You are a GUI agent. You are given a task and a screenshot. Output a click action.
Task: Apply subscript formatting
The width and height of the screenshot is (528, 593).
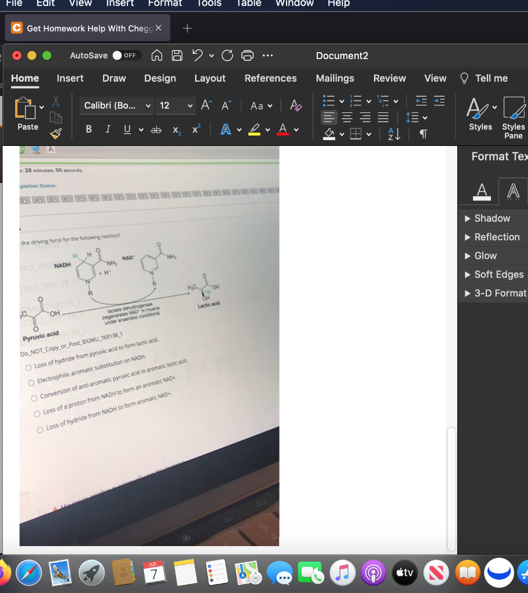[x=176, y=130]
